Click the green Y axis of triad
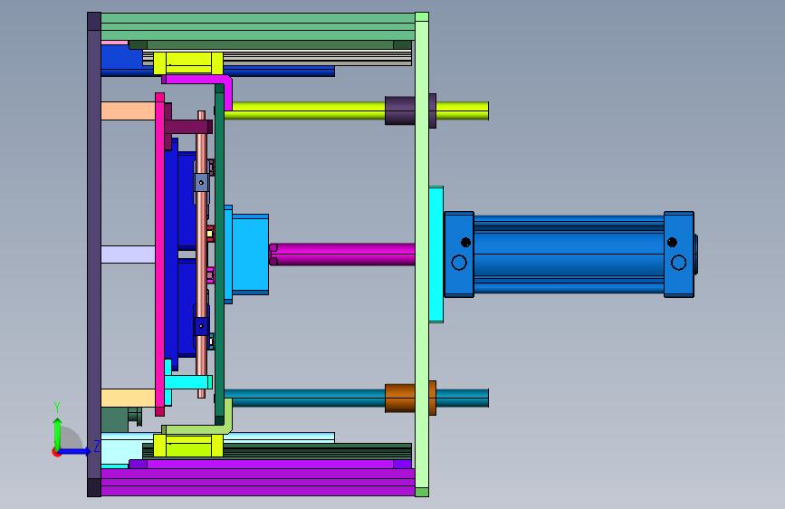The height and width of the screenshot is (509, 785). pos(57,434)
